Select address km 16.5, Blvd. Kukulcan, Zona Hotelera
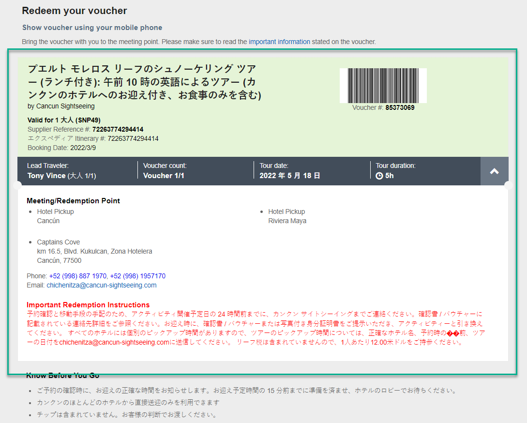 [94, 252]
